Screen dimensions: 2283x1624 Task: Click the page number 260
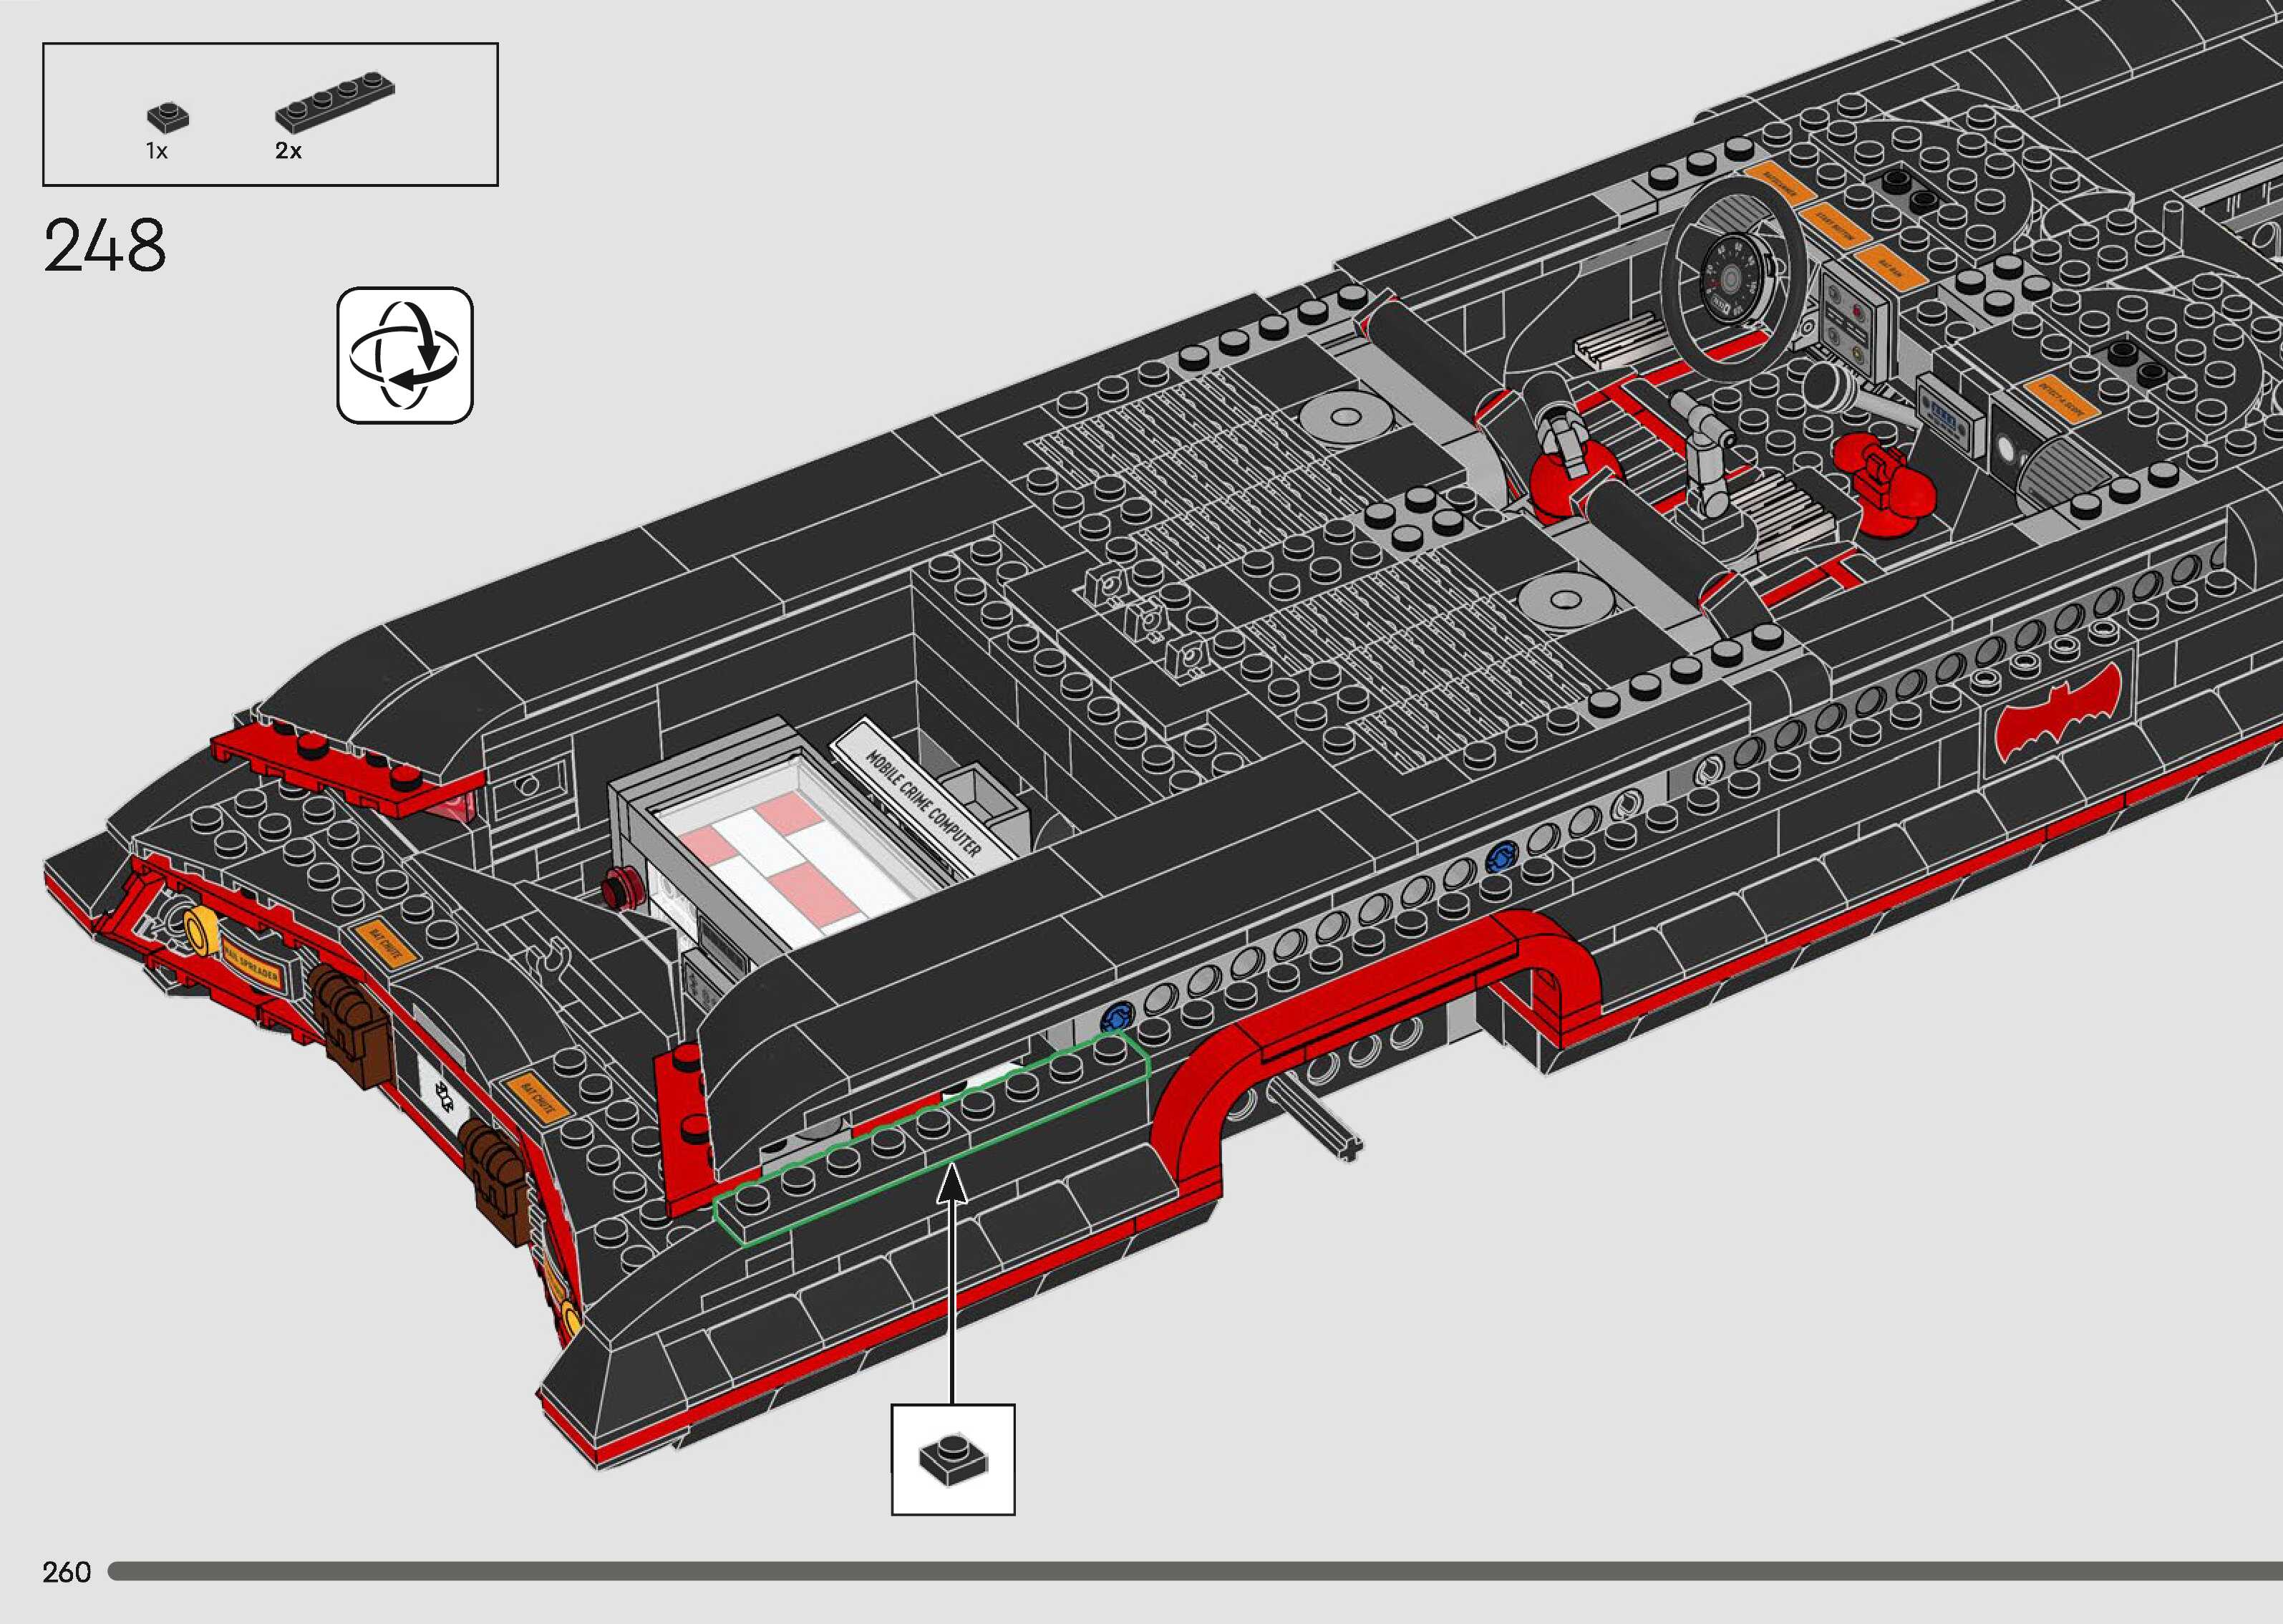pyautogui.click(x=67, y=1572)
